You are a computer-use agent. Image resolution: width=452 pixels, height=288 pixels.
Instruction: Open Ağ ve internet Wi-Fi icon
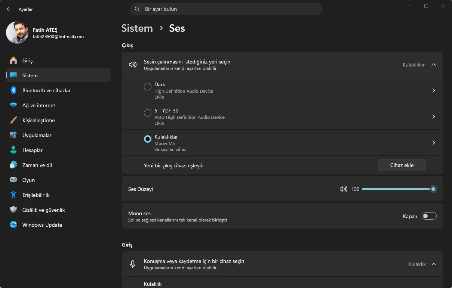tap(13, 105)
